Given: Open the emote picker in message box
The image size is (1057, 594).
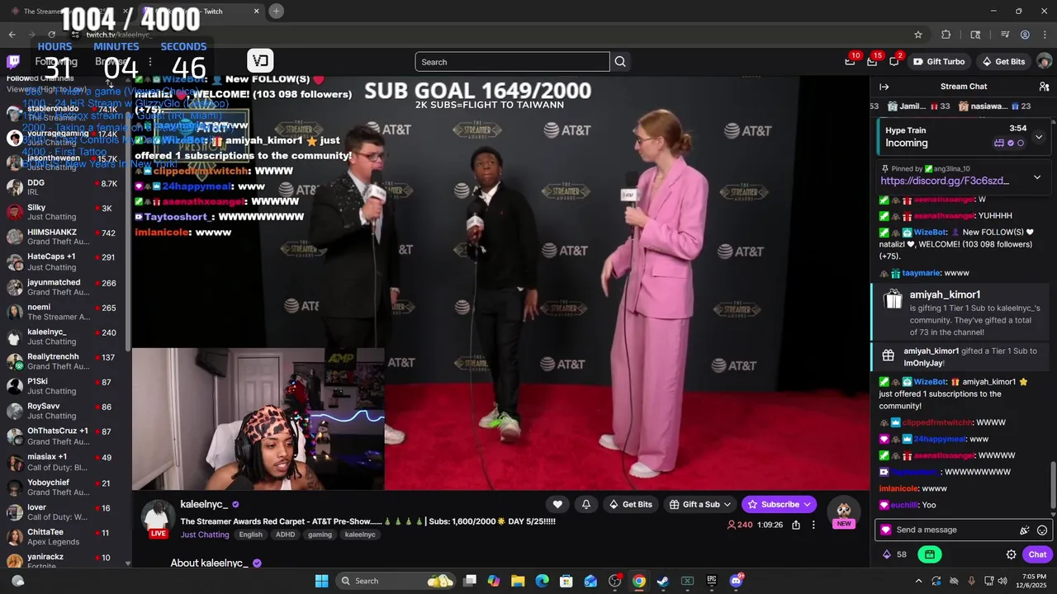Looking at the screenshot, I should pyautogui.click(x=1042, y=530).
